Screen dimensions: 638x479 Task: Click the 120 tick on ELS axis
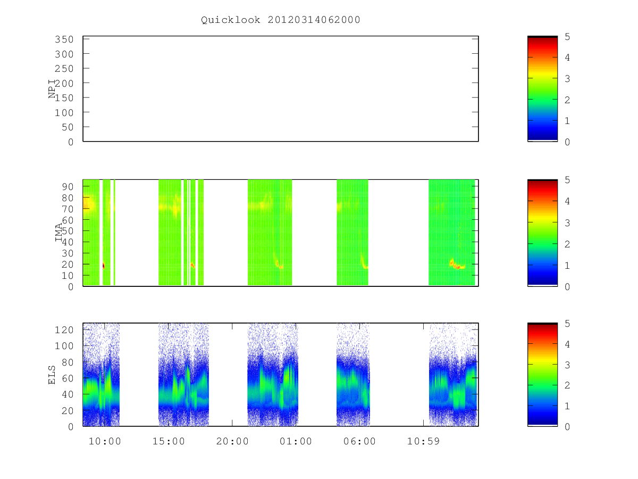click(x=64, y=330)
